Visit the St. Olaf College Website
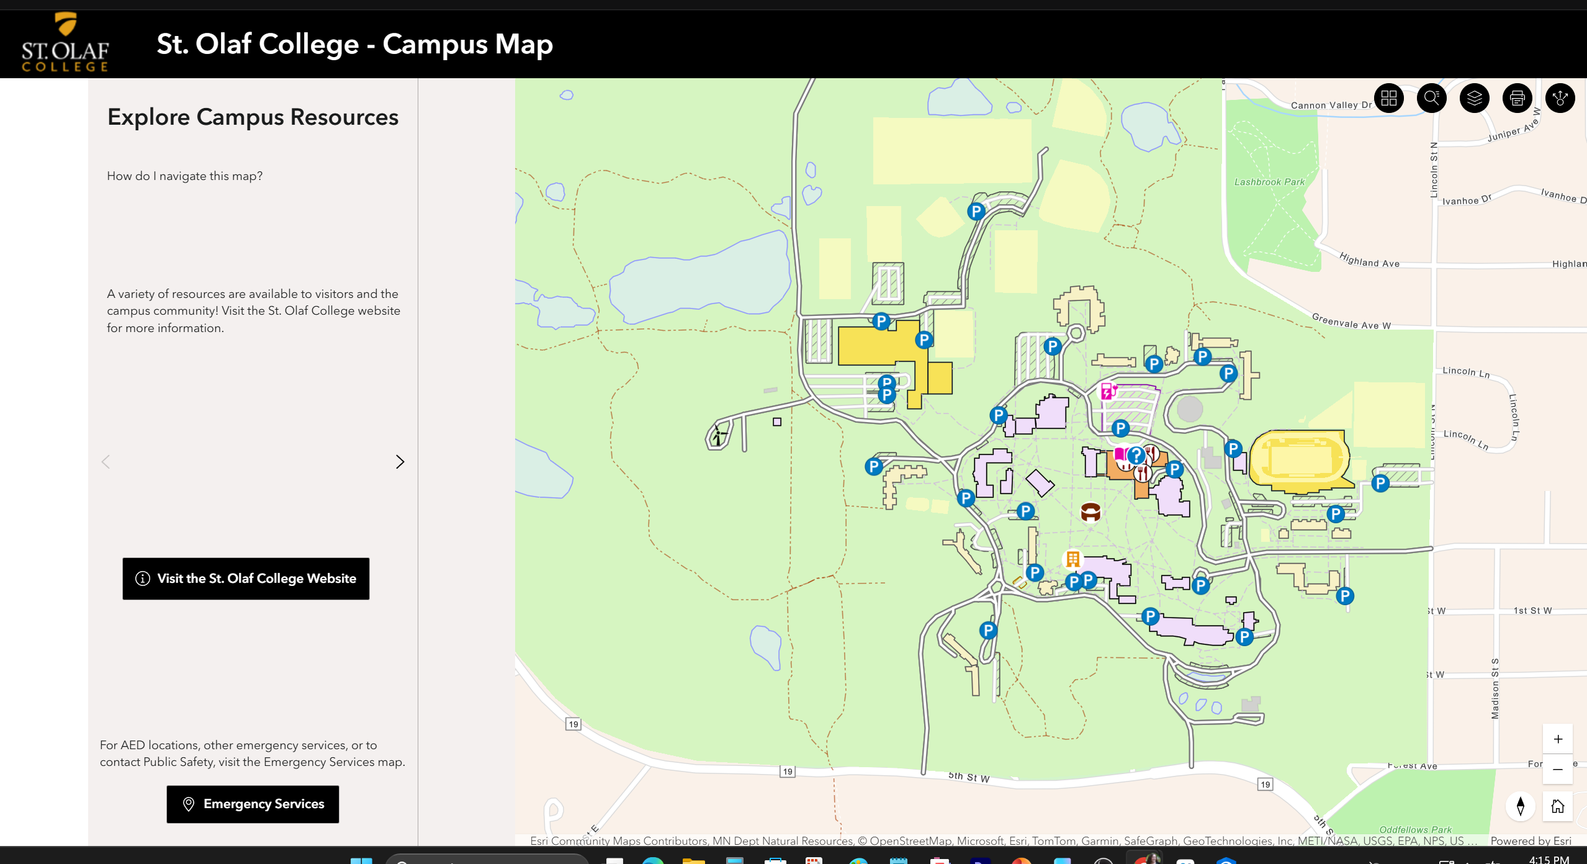 pos(246,578)
